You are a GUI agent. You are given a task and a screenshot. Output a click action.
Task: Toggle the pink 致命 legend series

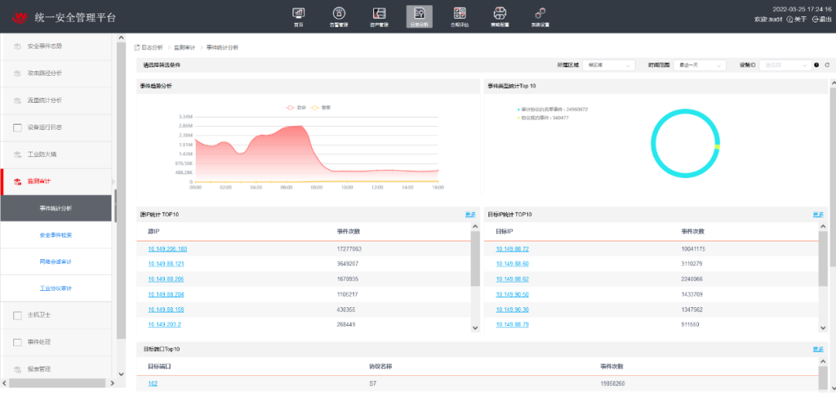[296, 108]
